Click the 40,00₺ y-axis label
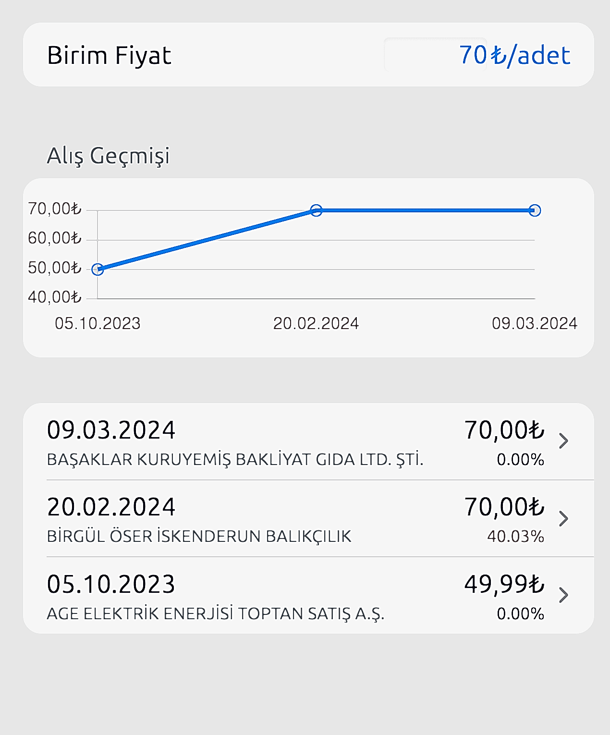The height and width of the screenshot is (735, 610). tap(55, 297)
